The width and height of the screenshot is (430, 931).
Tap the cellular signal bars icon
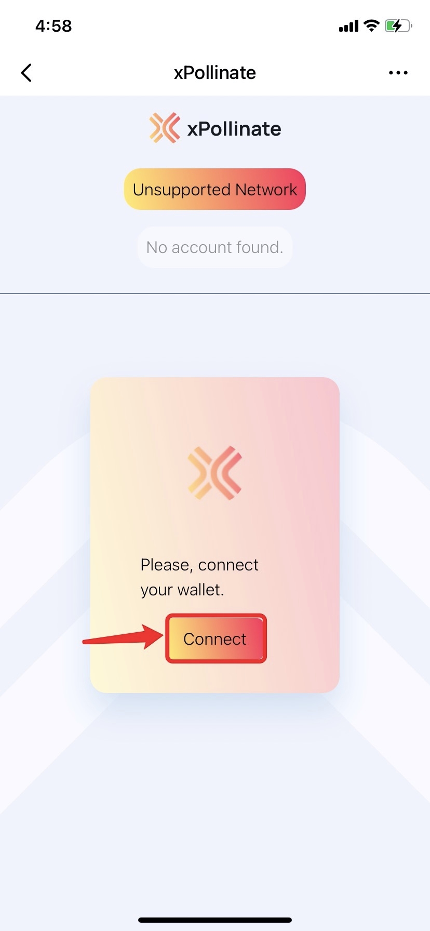[x=348, y=26]
